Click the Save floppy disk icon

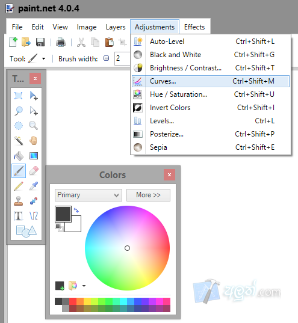[40, 42]
